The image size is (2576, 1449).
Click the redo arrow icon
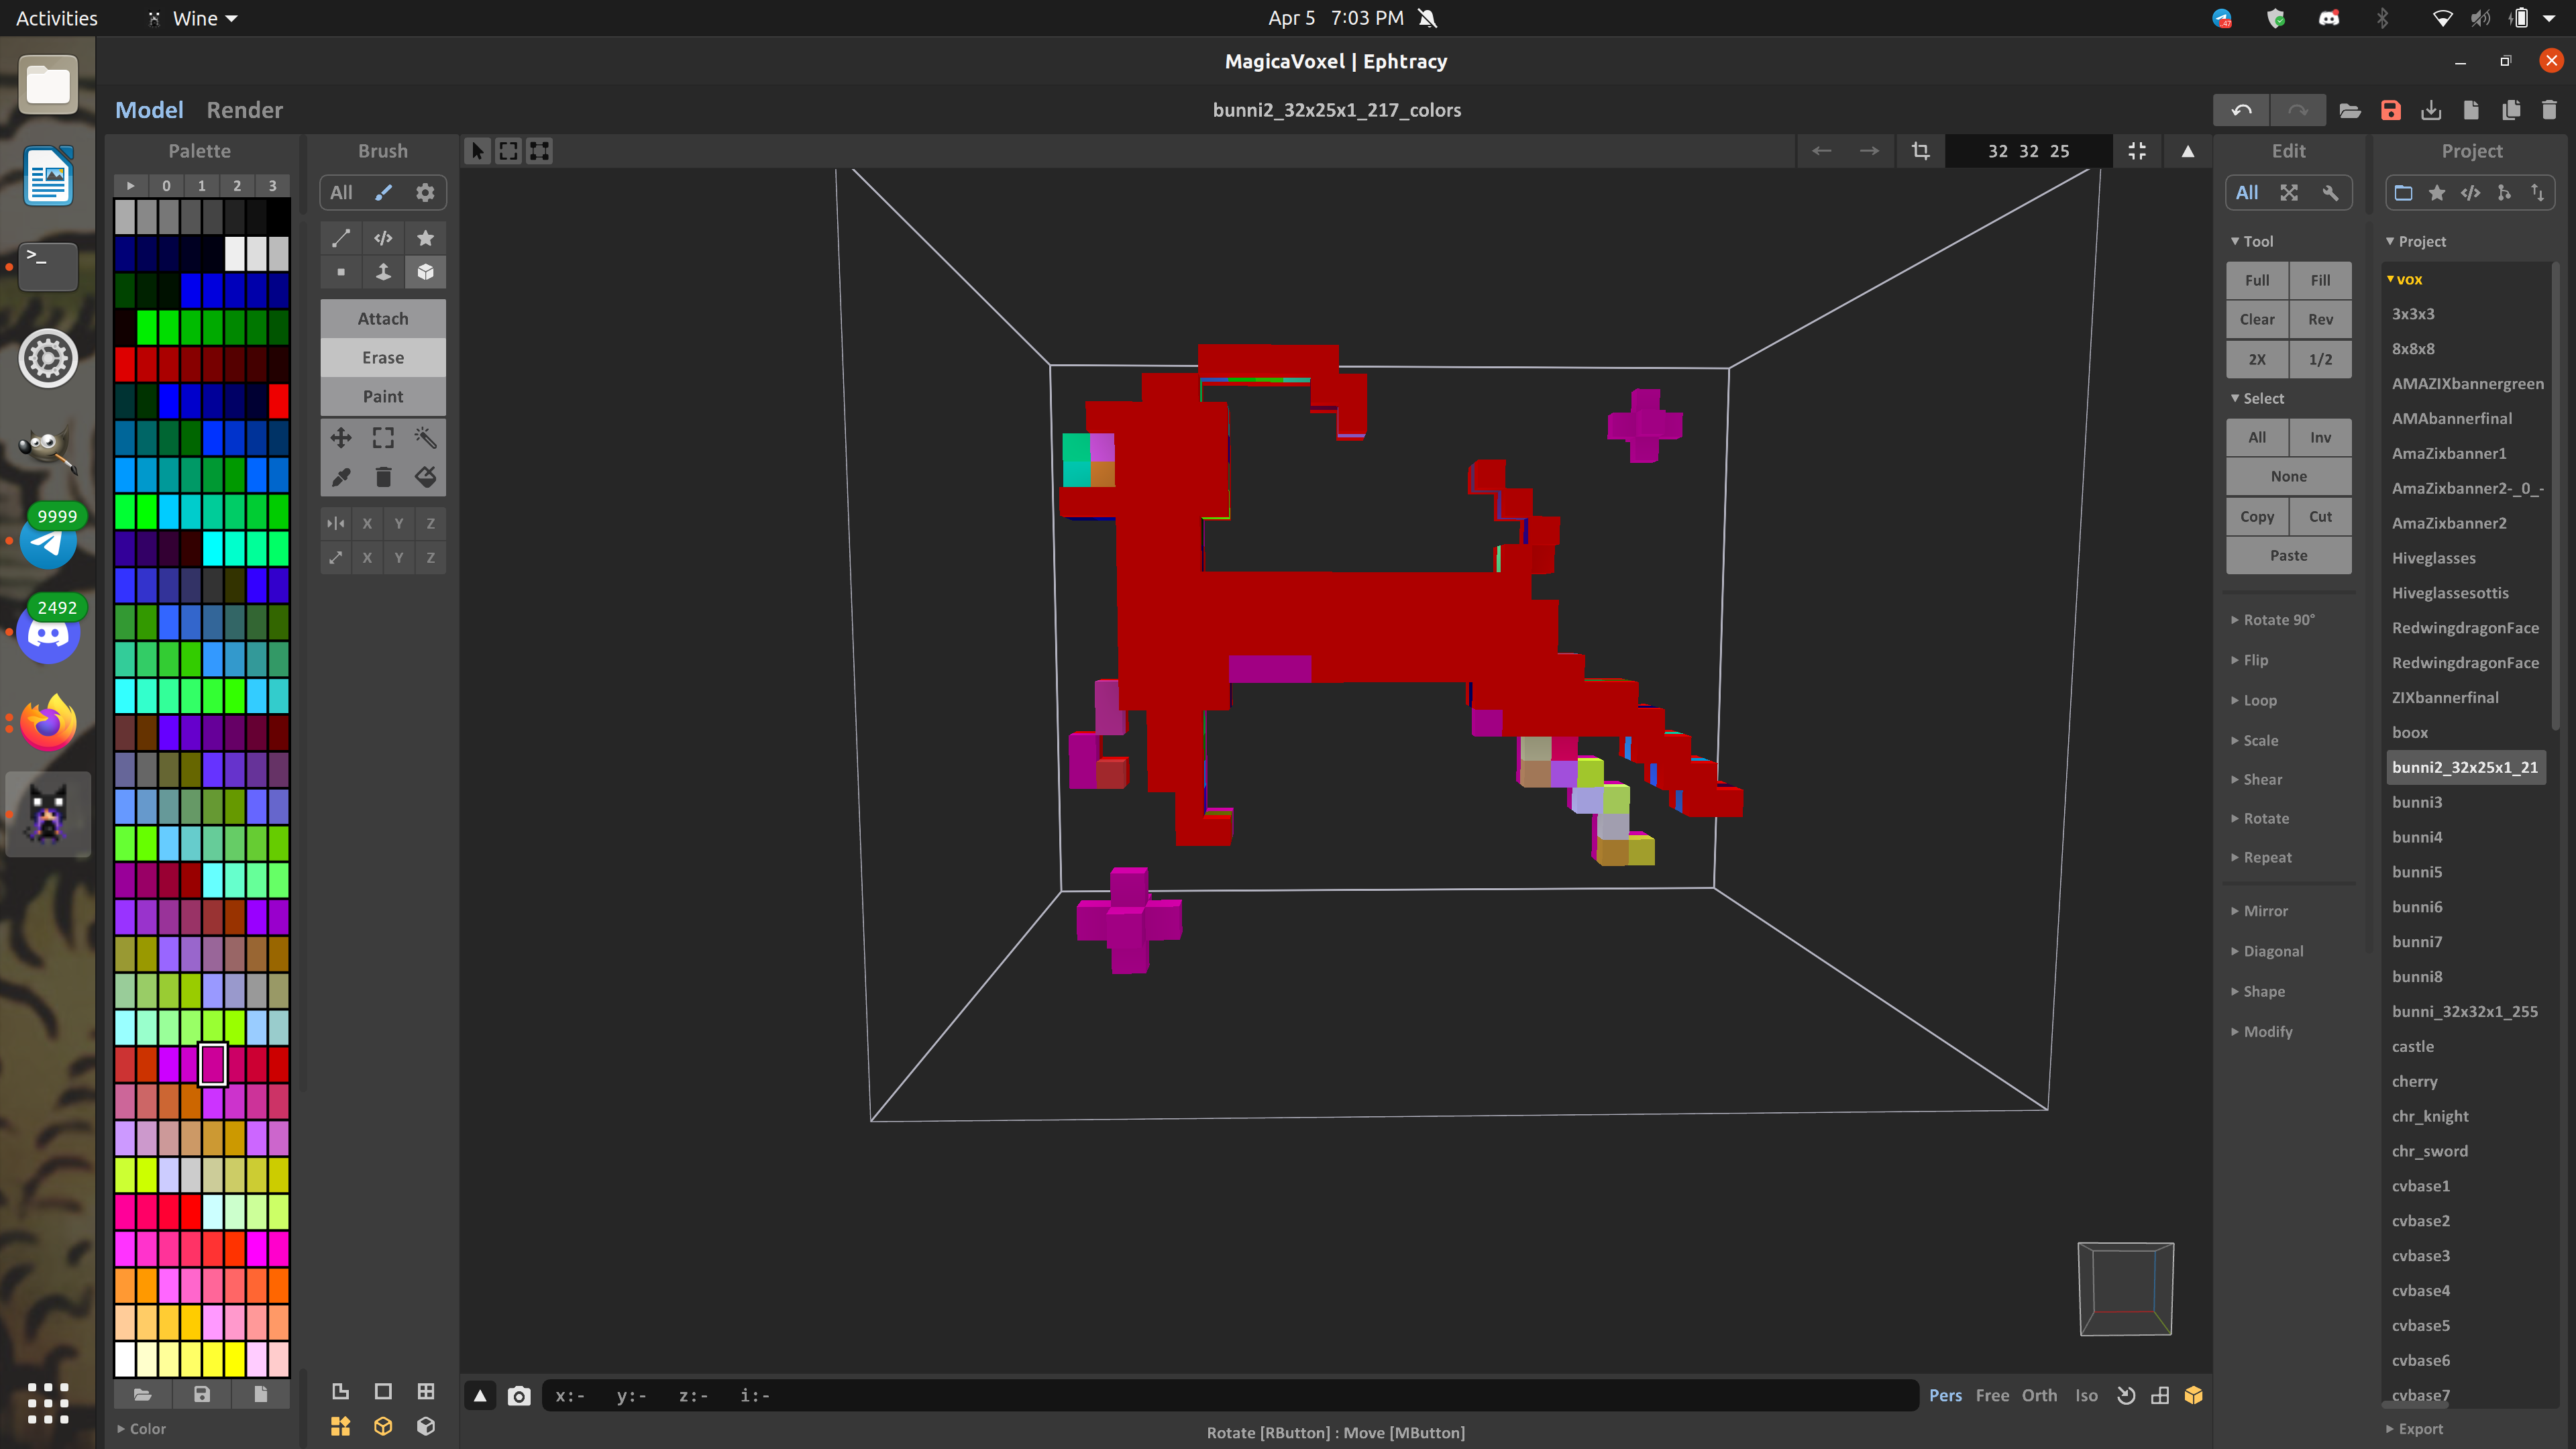click(2297, 110)
